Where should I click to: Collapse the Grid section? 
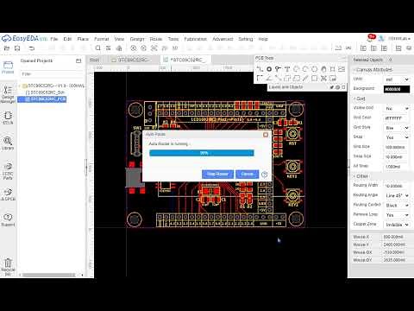tap(360, 98)
